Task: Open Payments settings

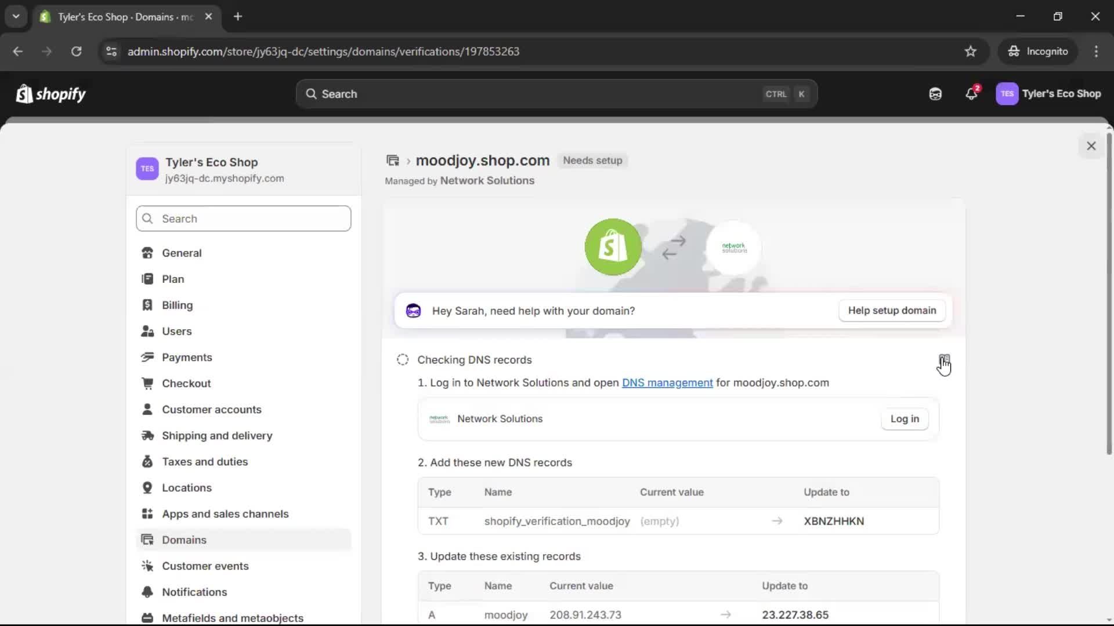Action: tap(187, 357)
